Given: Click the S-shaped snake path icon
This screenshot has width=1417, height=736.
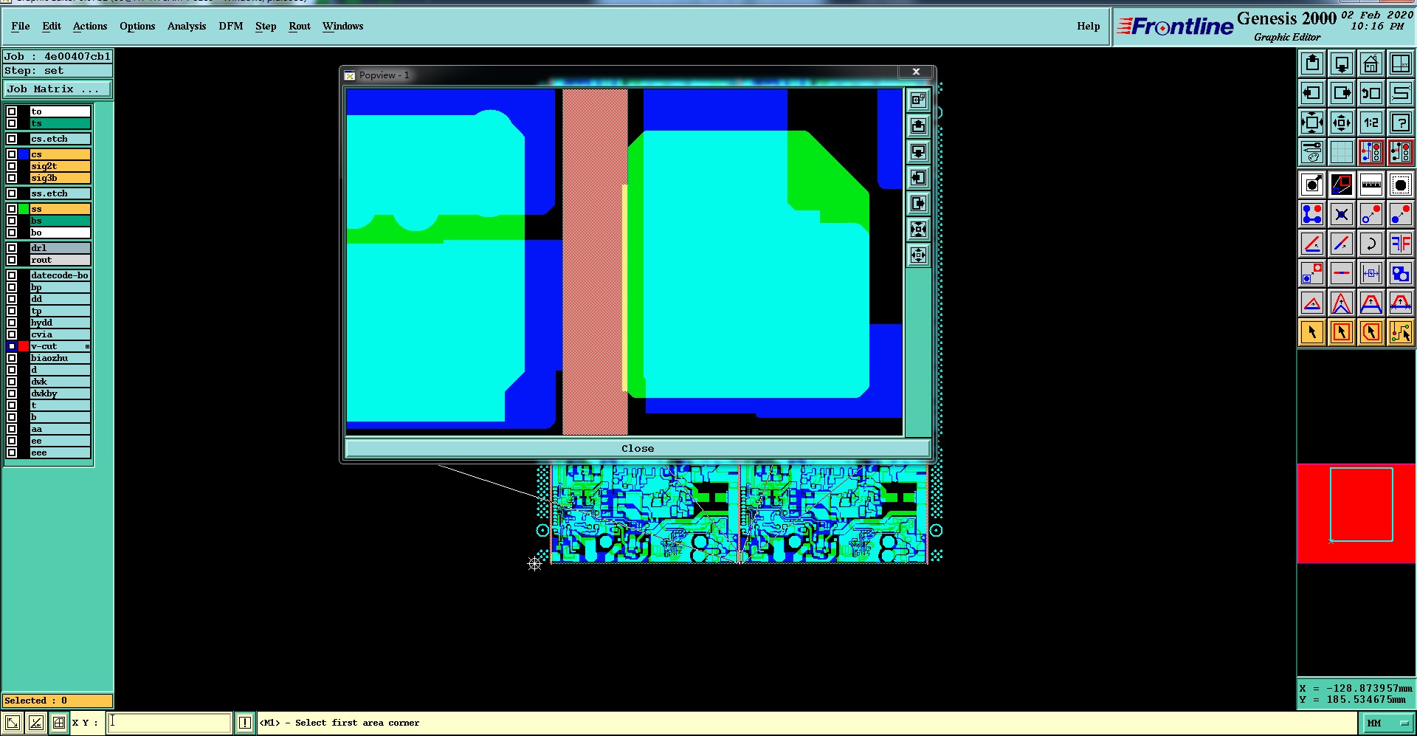Looking at the screenshot, I should pyautogui.click(x=1401, y=93).
